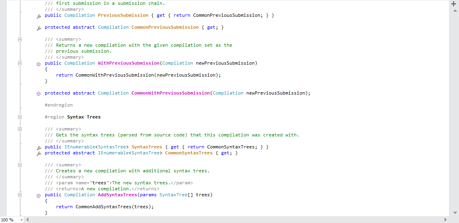Open the 100 % zoom level dropdown
Image resolution: width=459 pixels, height=223 pixels.
point(21,220)
